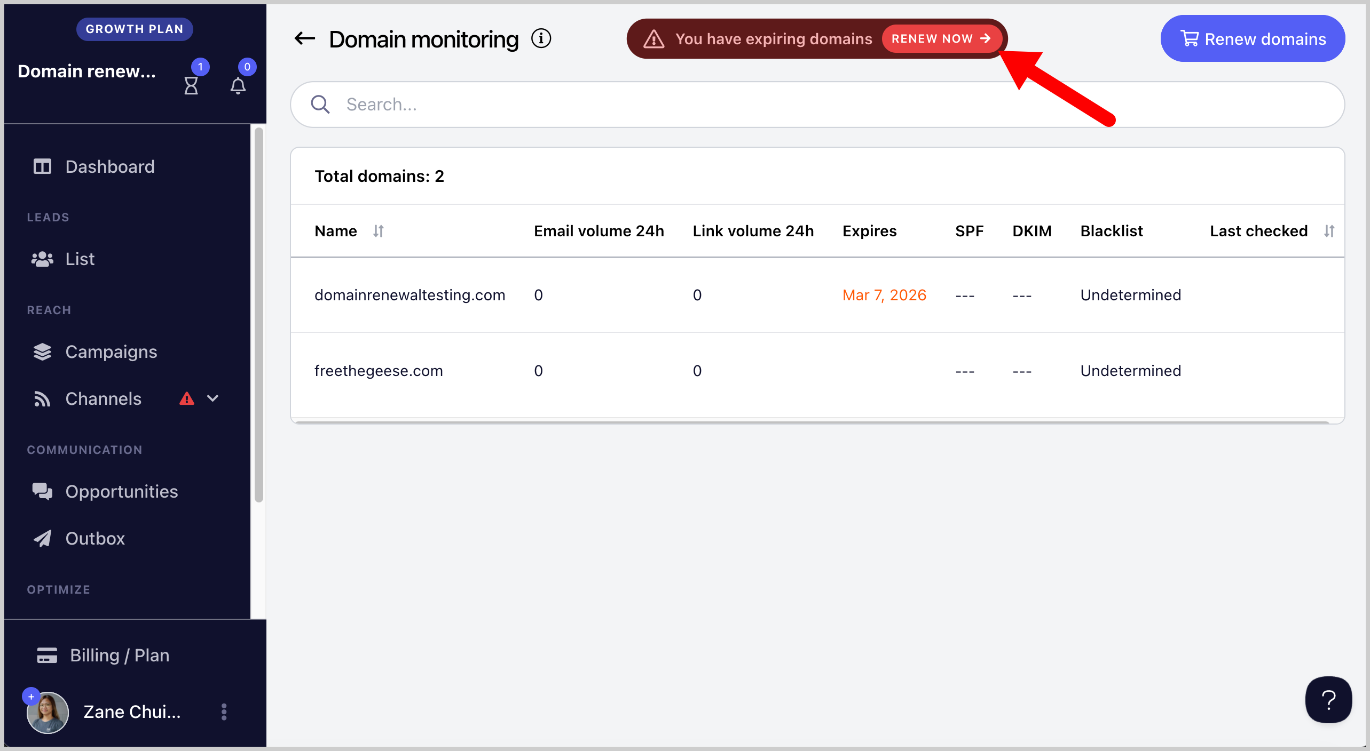1370x751 pixels.
Task: Open the help question mark button
Action: pyautogui.click(x=1328, y=699)
